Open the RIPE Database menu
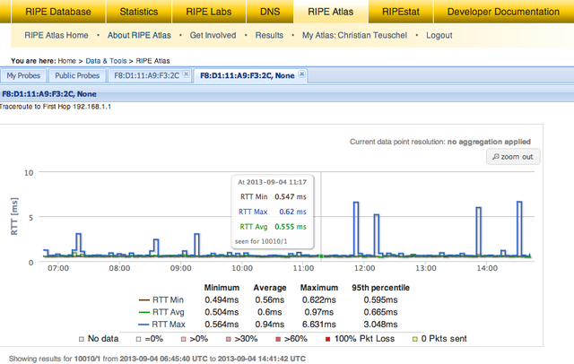 (x=58, y=12)
